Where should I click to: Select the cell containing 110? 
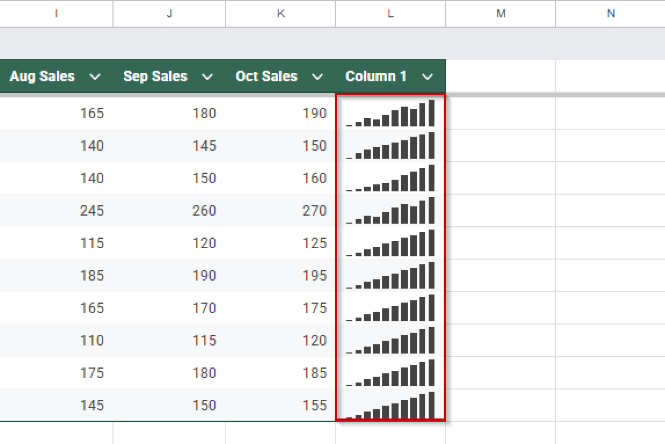coord(92,340)
